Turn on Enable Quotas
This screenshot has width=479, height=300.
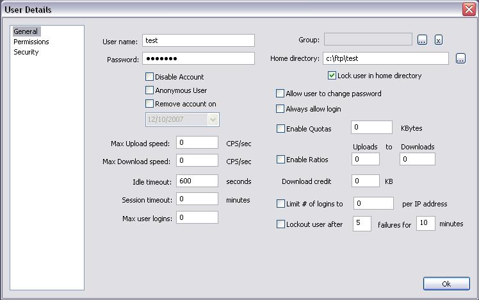pos(280,129)
